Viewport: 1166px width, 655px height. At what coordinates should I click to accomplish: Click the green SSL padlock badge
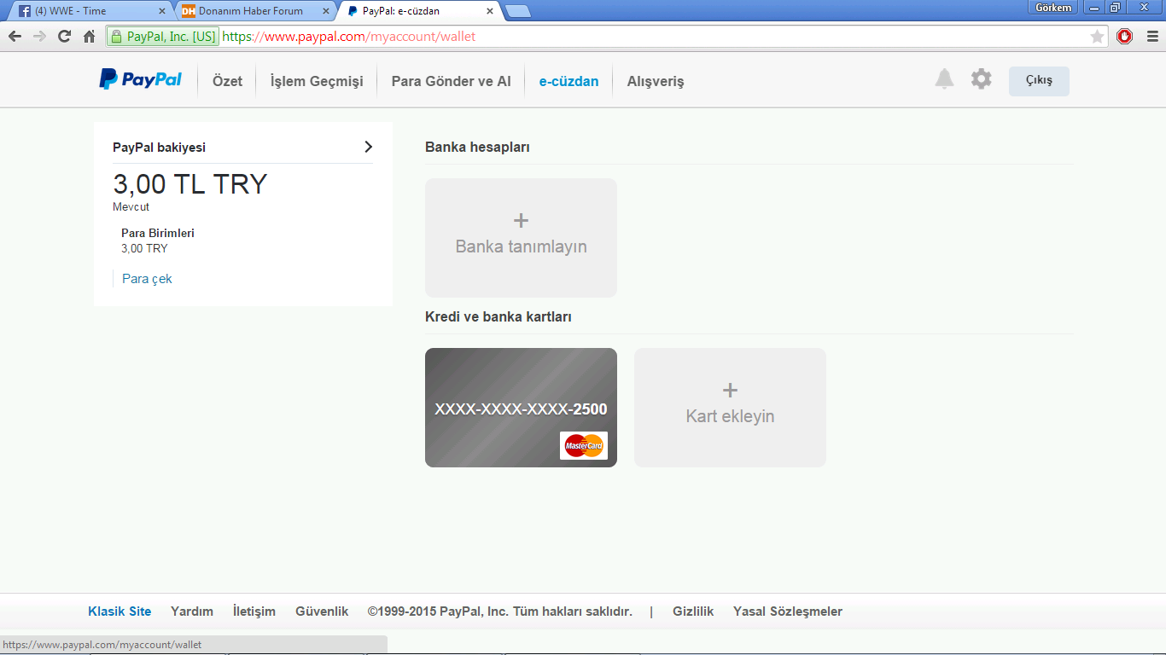tap(162, 37)
